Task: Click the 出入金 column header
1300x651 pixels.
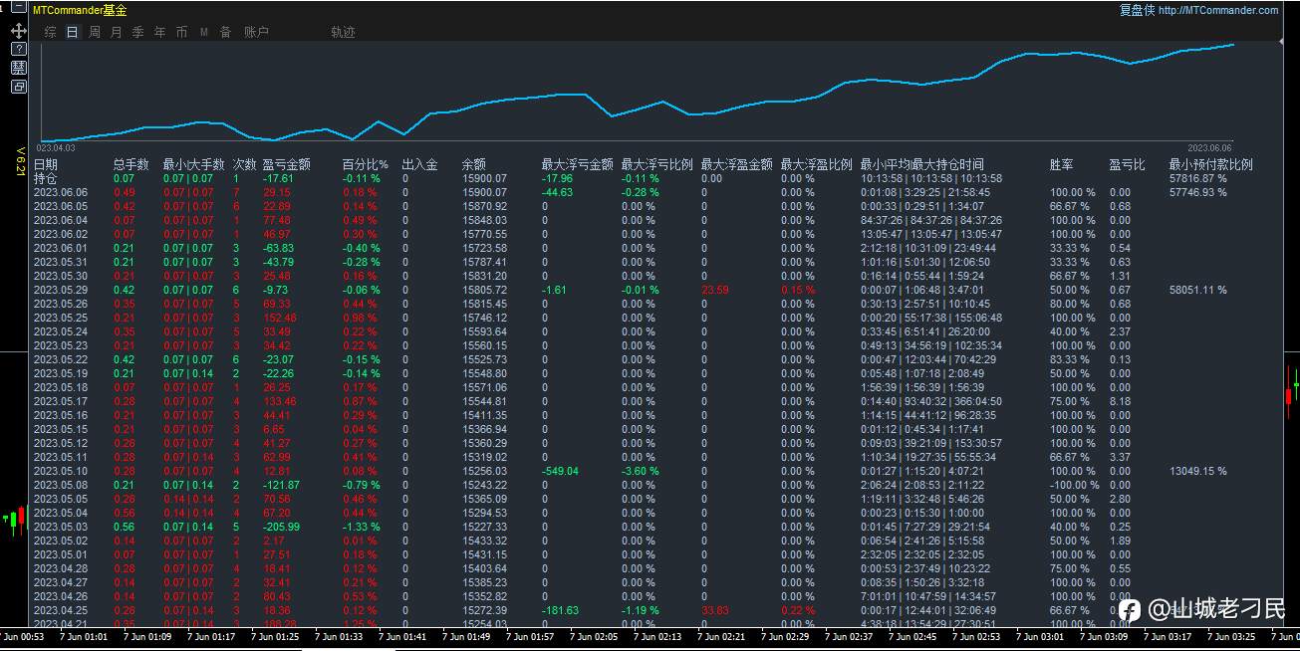Action: coord(420,164)
